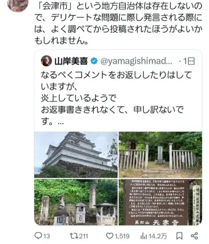Open the 天寧寺 signboard photo
Image resolution: width=209 pixels, height=244 pixels.
160,202
